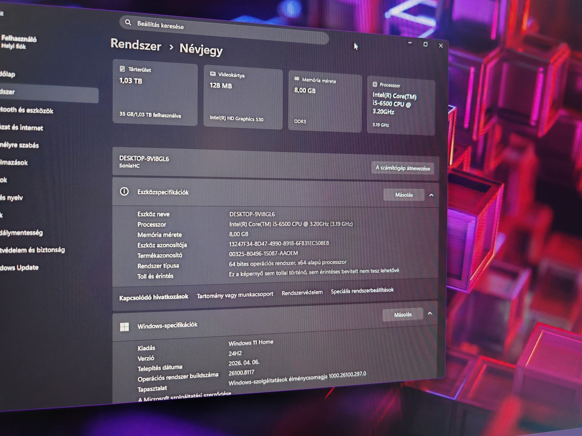Image resolution: width=582 pixels, height=436 pixels.
Task: Click the Névjegy page title
Action: point(201,49)
